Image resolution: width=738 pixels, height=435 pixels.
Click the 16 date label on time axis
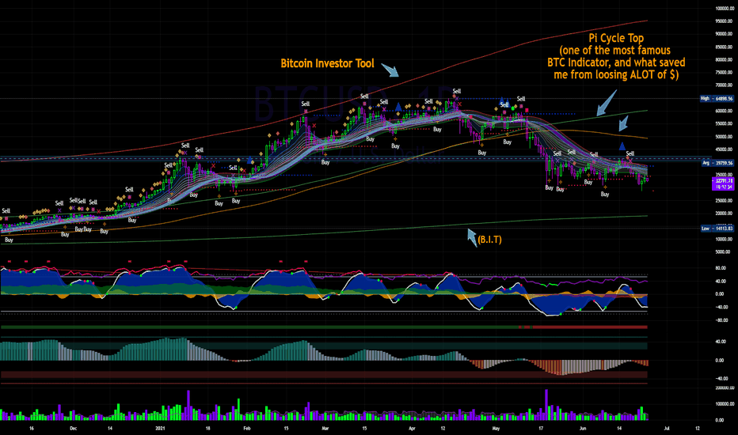tap(31, 429)
